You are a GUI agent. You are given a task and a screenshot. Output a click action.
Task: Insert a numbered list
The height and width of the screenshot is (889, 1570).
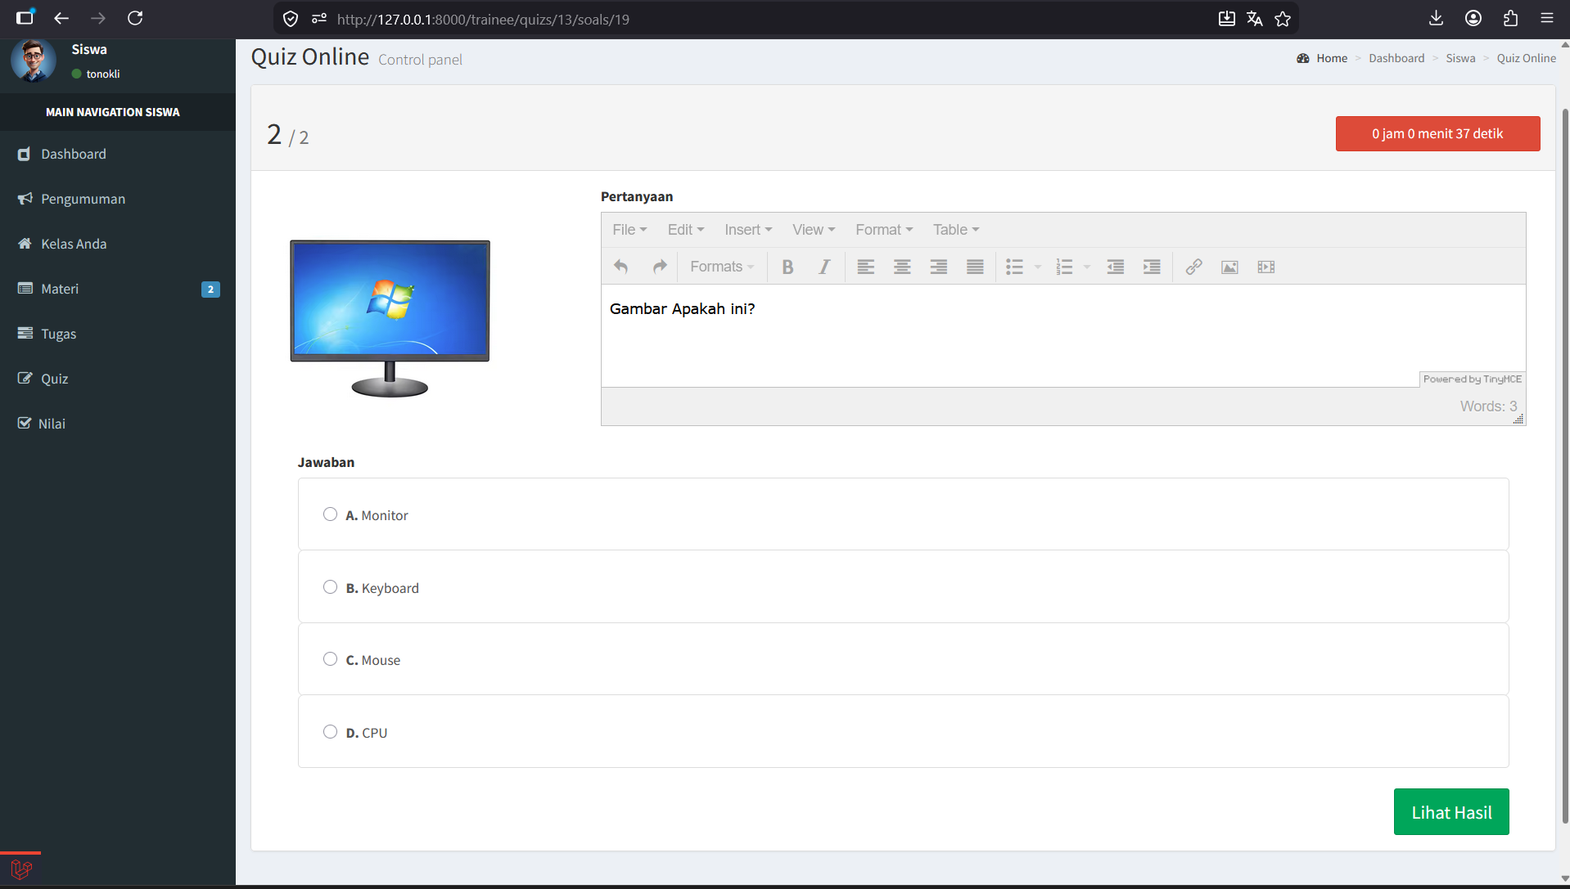coord(1064,267)
